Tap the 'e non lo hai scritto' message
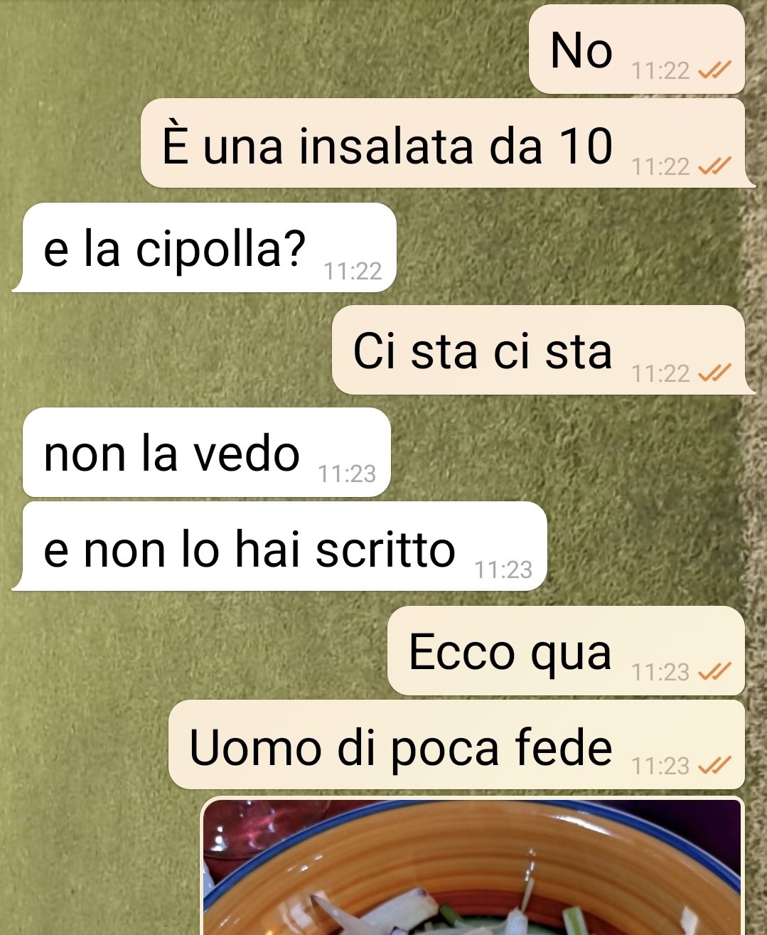The image size is (767, 935). pyautogui.click(x=279, y=546)
